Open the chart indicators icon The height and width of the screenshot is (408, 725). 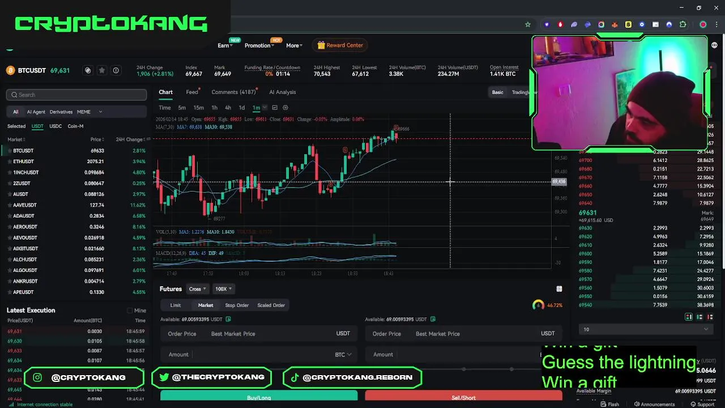(275, 108)
